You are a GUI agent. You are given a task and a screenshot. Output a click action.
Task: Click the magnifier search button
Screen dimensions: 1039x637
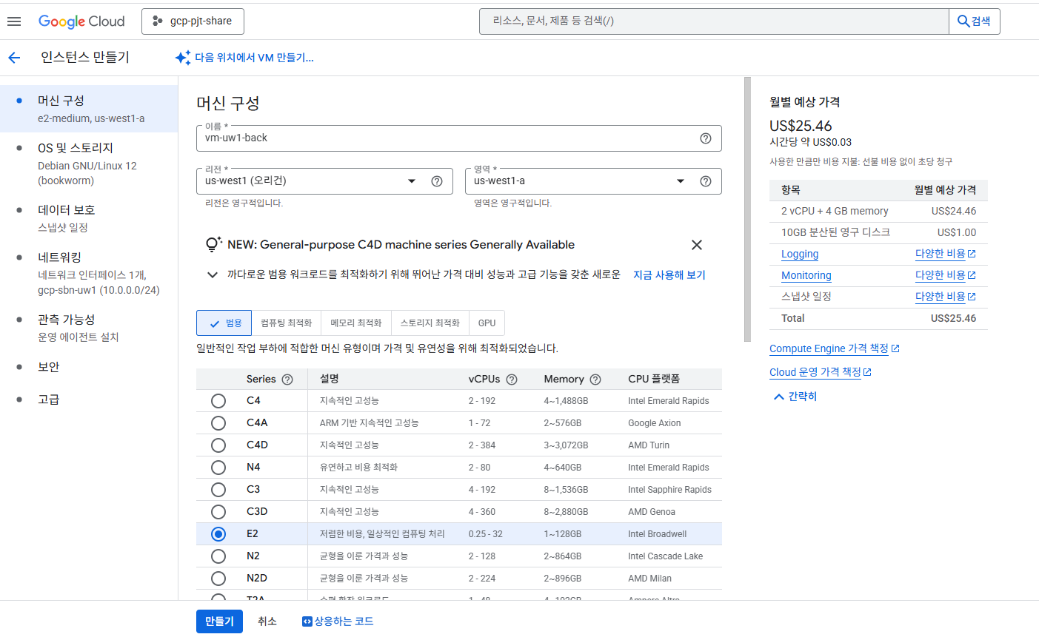(x=975, y=21)
